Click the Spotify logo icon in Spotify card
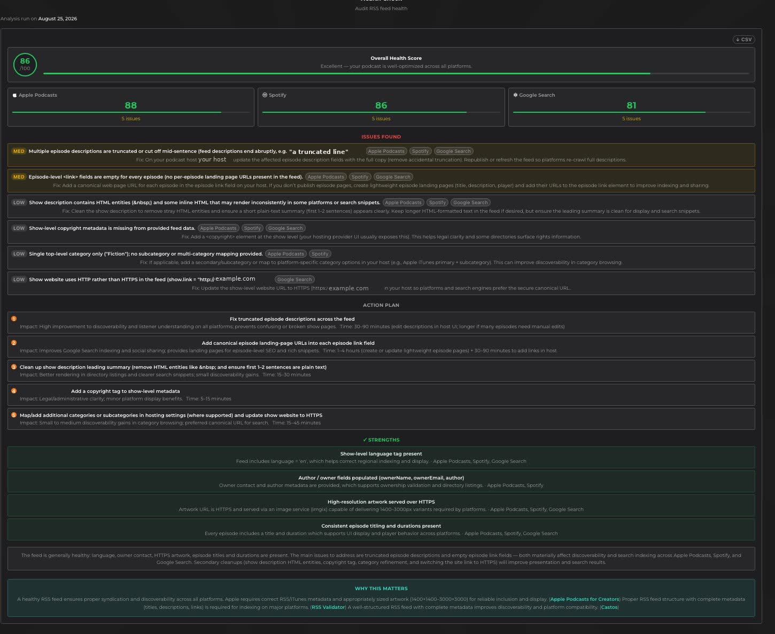 click(265, 95)
